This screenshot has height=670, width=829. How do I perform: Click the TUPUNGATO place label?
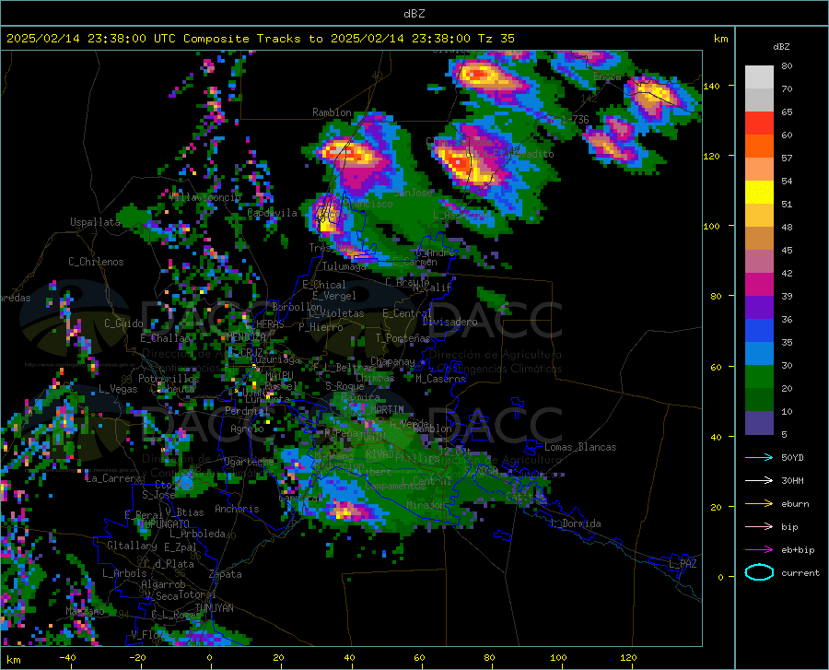[164, 524]
